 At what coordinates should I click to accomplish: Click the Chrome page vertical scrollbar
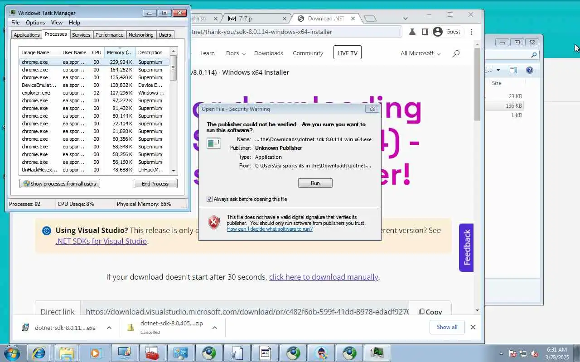(477, 84)
